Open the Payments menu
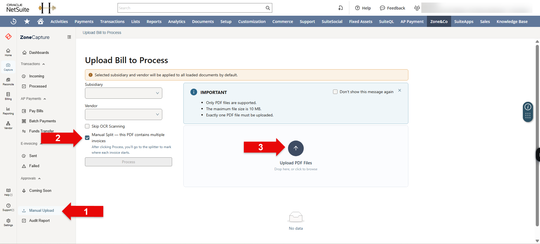 [x=84, y=21]
